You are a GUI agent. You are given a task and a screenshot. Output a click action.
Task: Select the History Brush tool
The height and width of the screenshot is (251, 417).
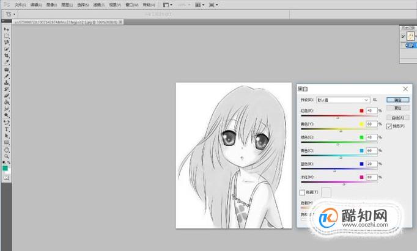(6, 90)
